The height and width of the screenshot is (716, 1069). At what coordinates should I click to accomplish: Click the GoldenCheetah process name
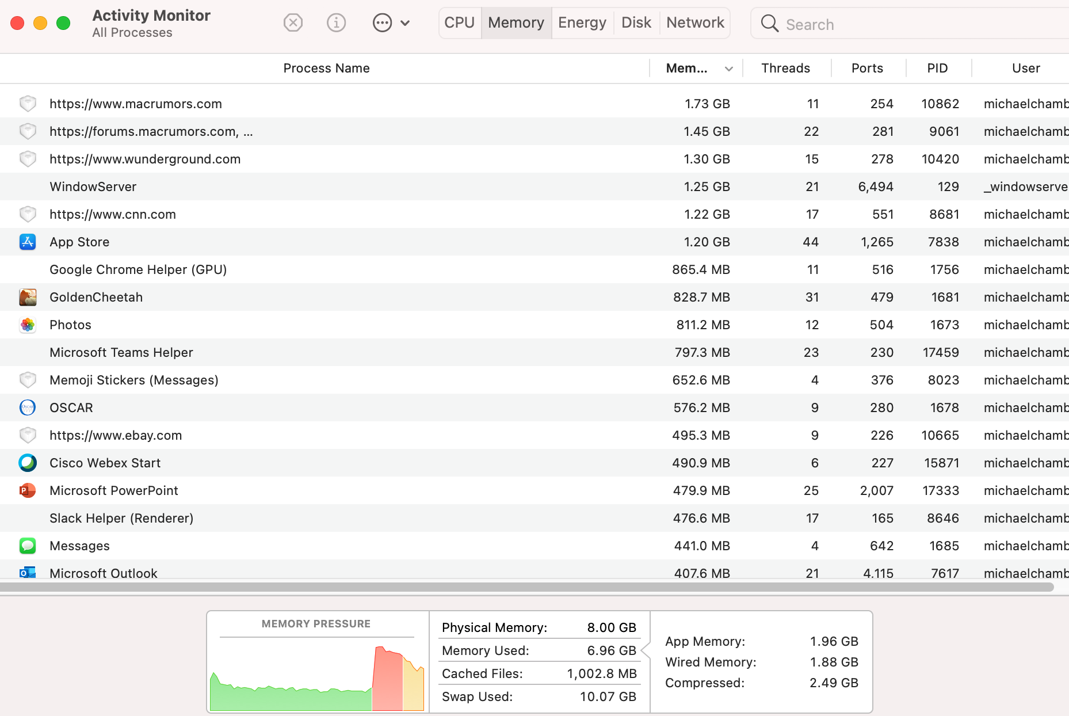pos(96,297)
